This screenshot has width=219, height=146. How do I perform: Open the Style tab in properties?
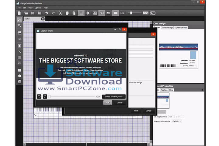click(x=171, y=90)
